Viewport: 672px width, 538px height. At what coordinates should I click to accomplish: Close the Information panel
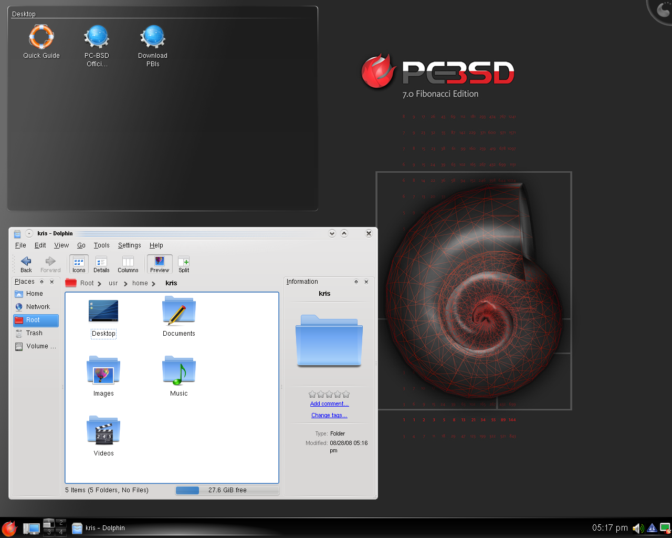tap(366, 282)
